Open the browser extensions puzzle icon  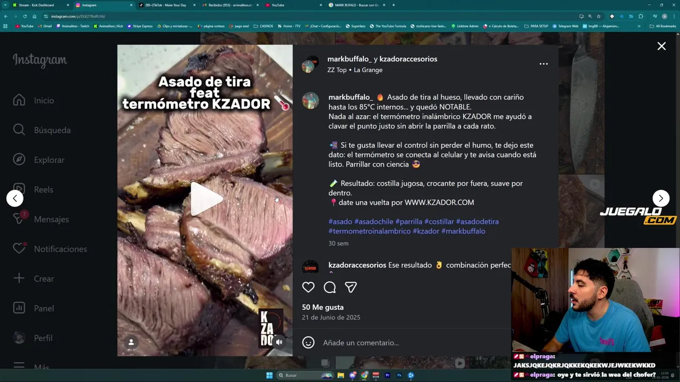641,16
